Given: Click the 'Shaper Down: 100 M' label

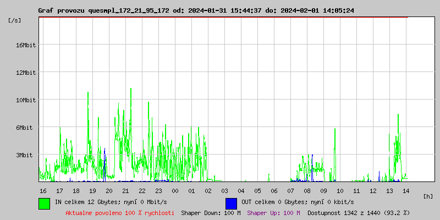Looking at the screenshot, I should [x=211, y=213].
